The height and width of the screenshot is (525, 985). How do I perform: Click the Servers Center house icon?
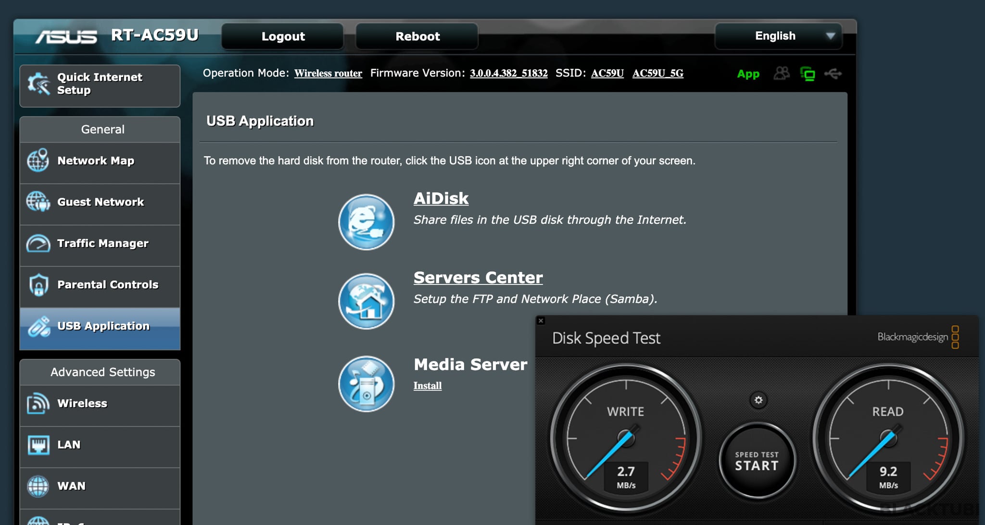click(366, 301)
